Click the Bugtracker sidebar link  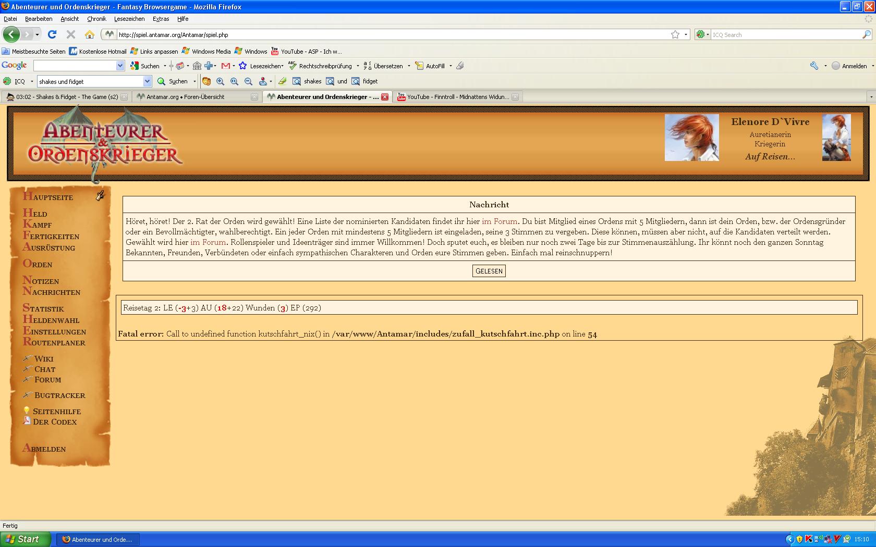click(59, 395)
